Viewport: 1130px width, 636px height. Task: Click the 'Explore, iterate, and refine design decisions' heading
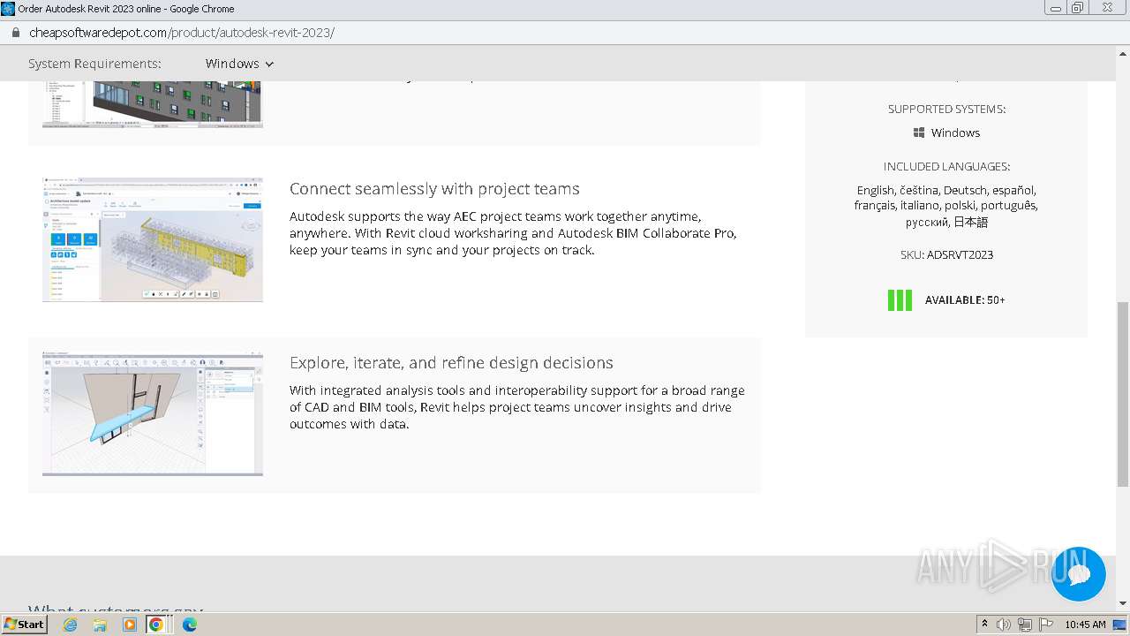tap(451, 363)
